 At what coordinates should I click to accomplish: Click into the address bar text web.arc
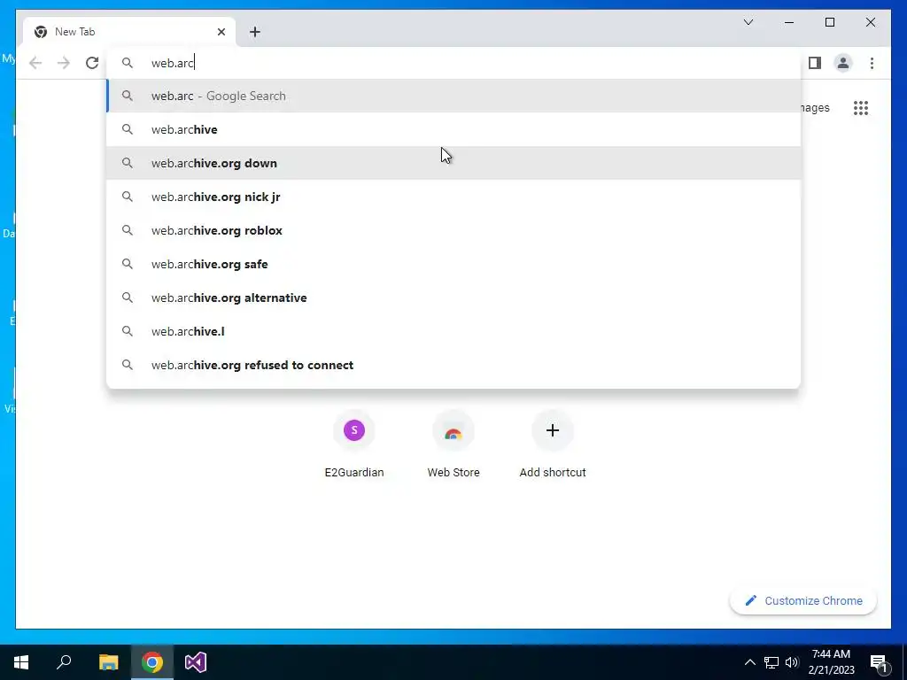[173, 63]
